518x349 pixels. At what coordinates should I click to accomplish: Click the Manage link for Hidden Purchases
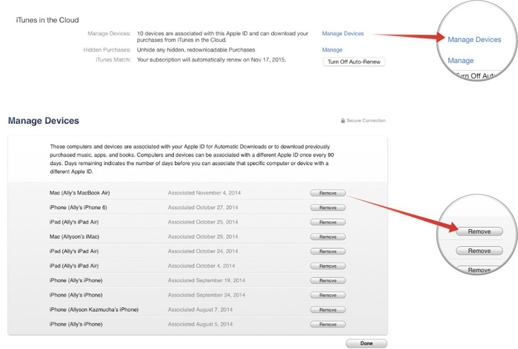(332, 50)
